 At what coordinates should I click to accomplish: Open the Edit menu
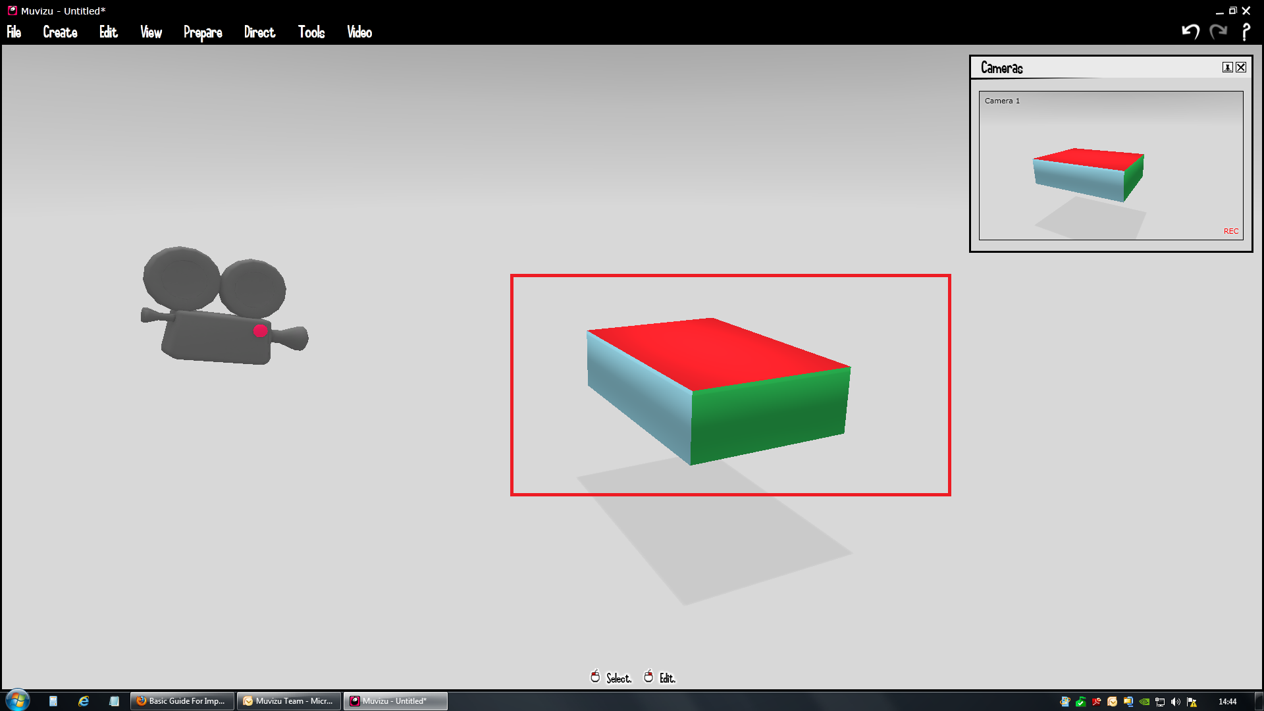109,32
